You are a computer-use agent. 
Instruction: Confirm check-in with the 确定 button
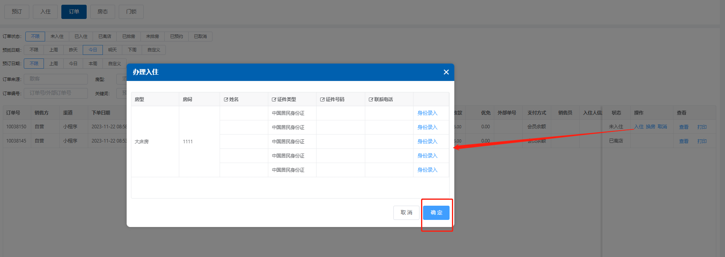coord(436,213)
